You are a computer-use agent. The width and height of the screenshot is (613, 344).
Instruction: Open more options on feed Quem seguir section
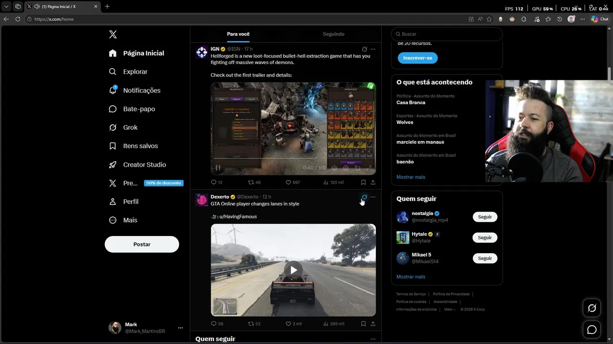[373, 339]
